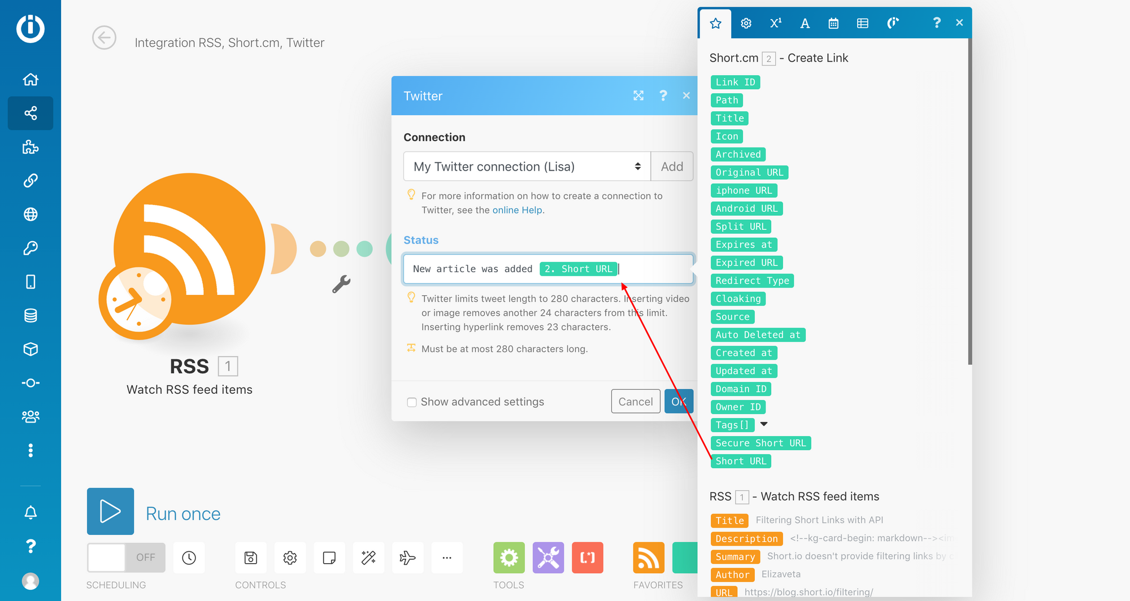
Task: Open help for the Twitter module dialog
Action: tap(663, 95)
